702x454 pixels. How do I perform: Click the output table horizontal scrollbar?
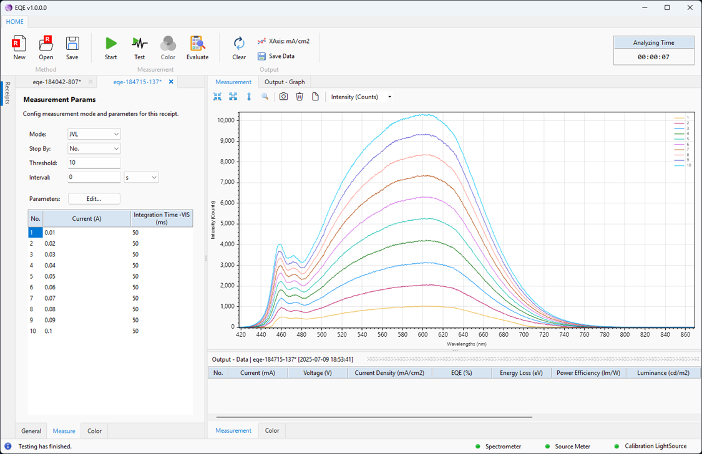374,417
